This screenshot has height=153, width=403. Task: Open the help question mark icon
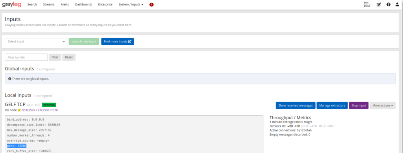(388, 4)
